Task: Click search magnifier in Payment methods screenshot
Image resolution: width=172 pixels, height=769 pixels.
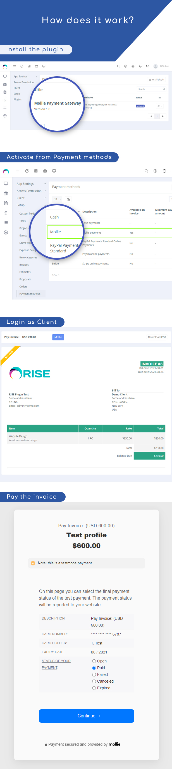Action: (146, 171)
